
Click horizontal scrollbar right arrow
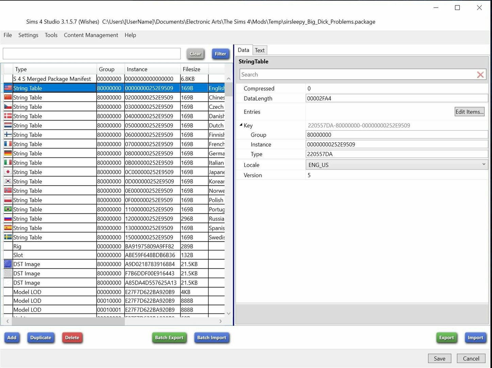point(221,321)
